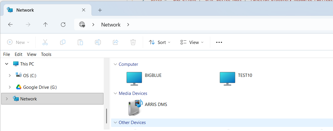Open the Tools menu
The width and height of the screenshot is (333, 131).
[x=46, y=54]
